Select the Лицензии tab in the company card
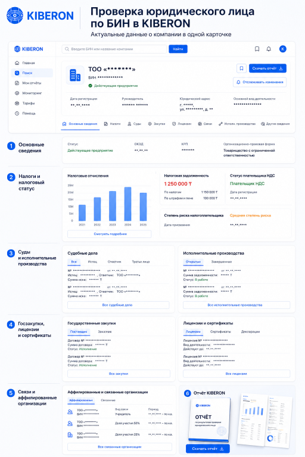This screenshot has width=305, height=457. (x=182, y=124)
